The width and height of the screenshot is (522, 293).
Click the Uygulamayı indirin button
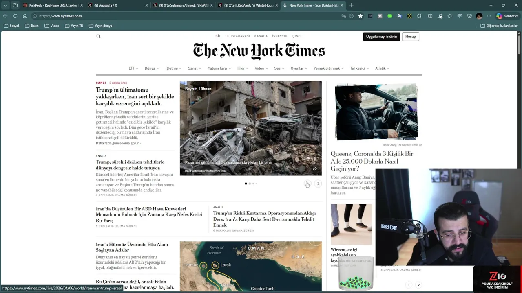[381, 37]
